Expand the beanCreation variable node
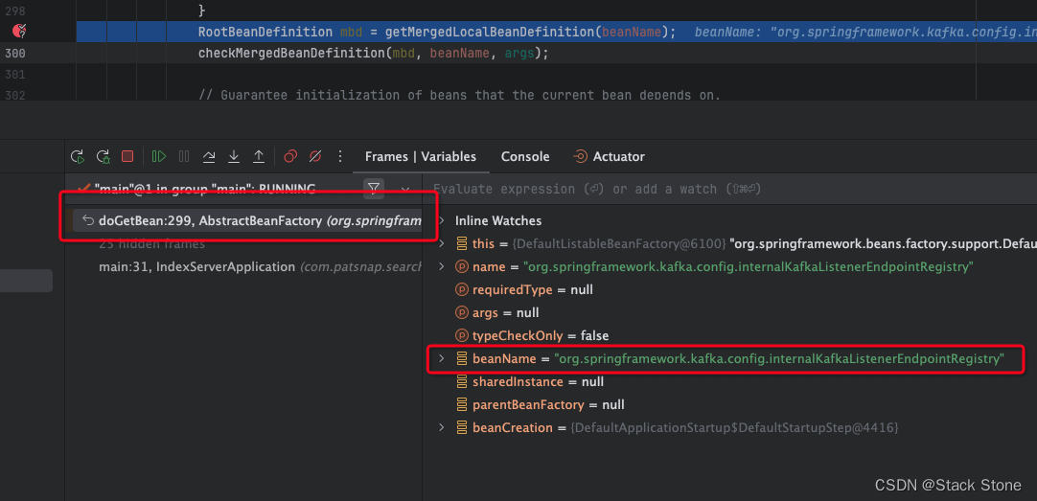This screenshot has width=1037, height=501. [x=442, y=427]
